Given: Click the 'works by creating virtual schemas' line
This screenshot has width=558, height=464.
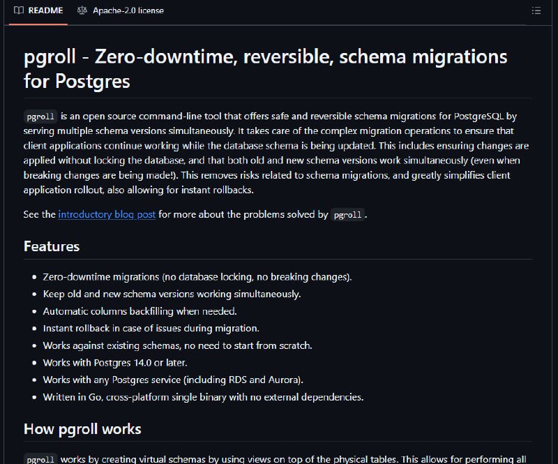Looking at the screenshot, I should click(x=276, y=459).
